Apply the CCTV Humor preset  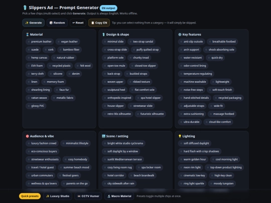coord(88,196)
